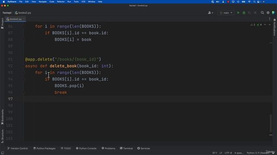This screenshot has height=155, width=277.
Task: Jump to next highlighted error arrow
Action: 270,25
